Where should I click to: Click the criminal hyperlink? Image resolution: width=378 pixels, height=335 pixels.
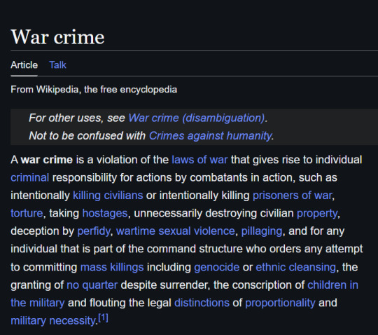click(30, 177)
